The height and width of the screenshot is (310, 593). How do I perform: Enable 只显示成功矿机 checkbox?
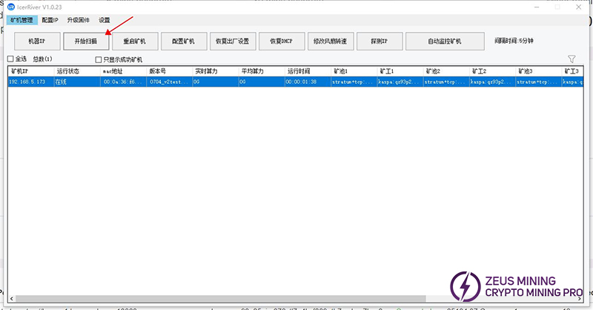[98, 59]
